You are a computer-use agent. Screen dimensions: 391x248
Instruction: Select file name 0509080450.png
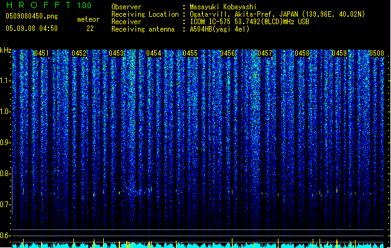32,16
